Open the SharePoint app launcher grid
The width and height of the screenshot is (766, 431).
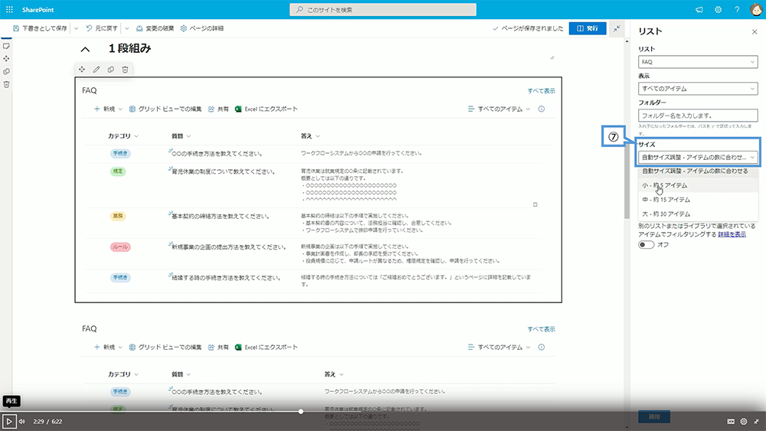pyautogui.click(x=9, y=10)
